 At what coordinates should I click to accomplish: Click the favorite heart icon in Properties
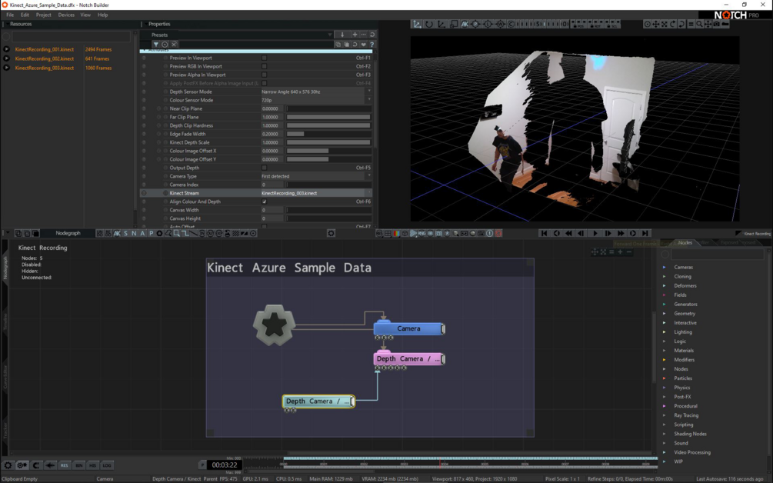363,45
